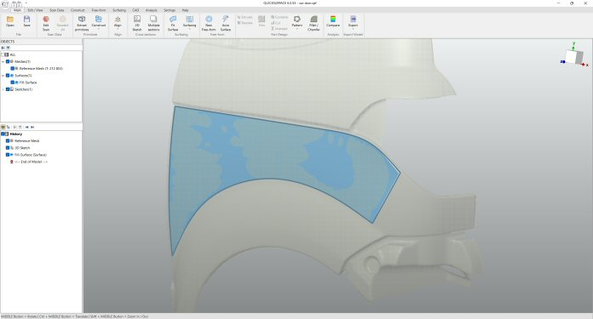Select the Edit Scan tool
This screenshot has height=319, width=593.
click(46, 23)
